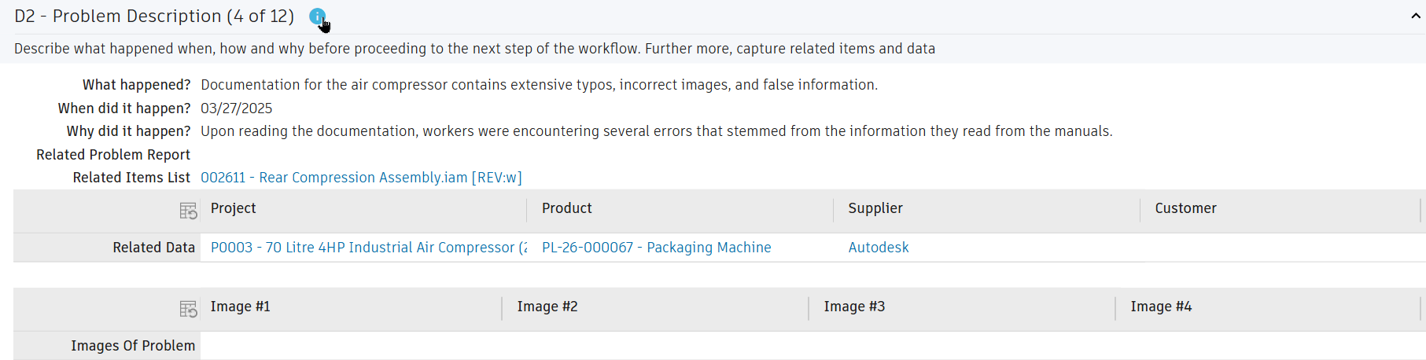
Task: Select the Supplier column header
Action: [875, 208]
